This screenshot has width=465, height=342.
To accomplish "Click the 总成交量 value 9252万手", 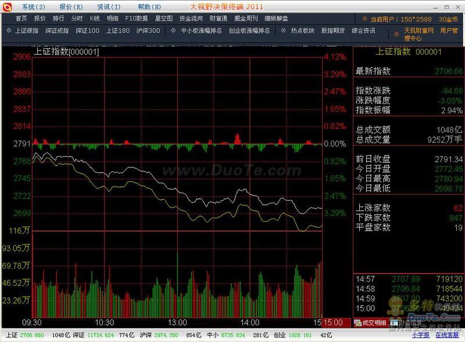I will [445, 139].
